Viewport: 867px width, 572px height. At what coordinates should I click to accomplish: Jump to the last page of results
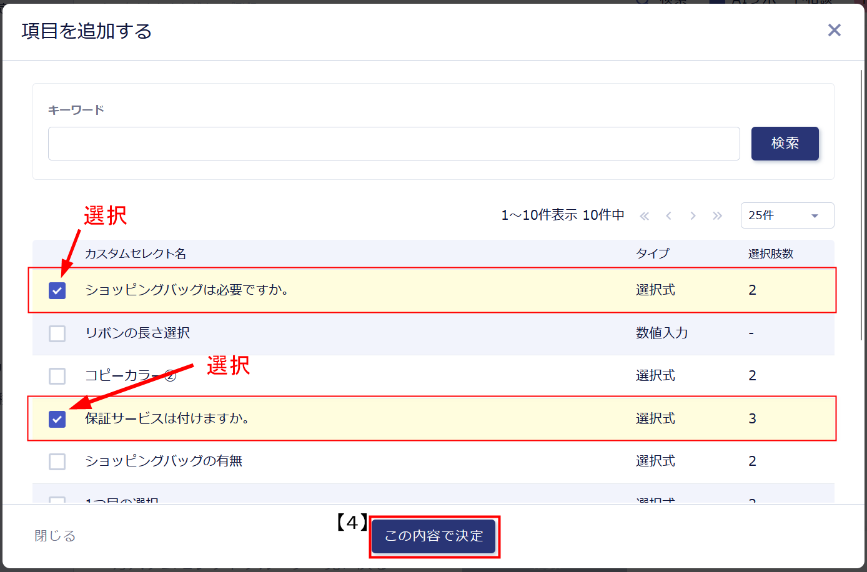coord(717,216)
